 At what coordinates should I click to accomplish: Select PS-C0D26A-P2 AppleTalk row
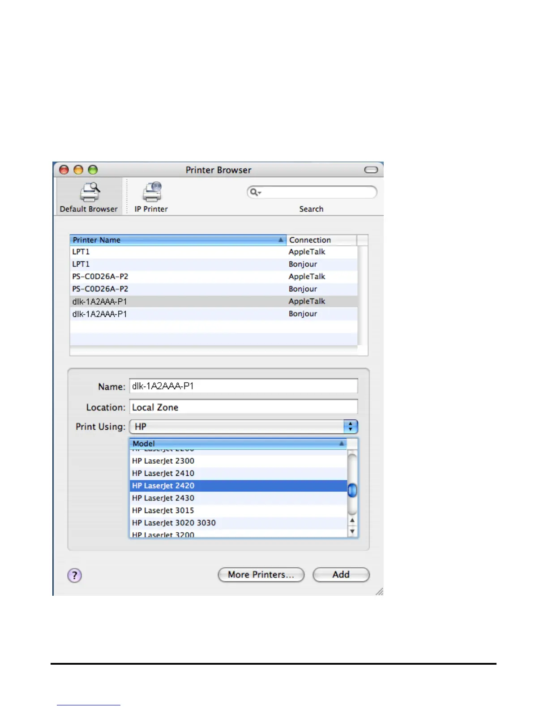(x=214, y=277)
